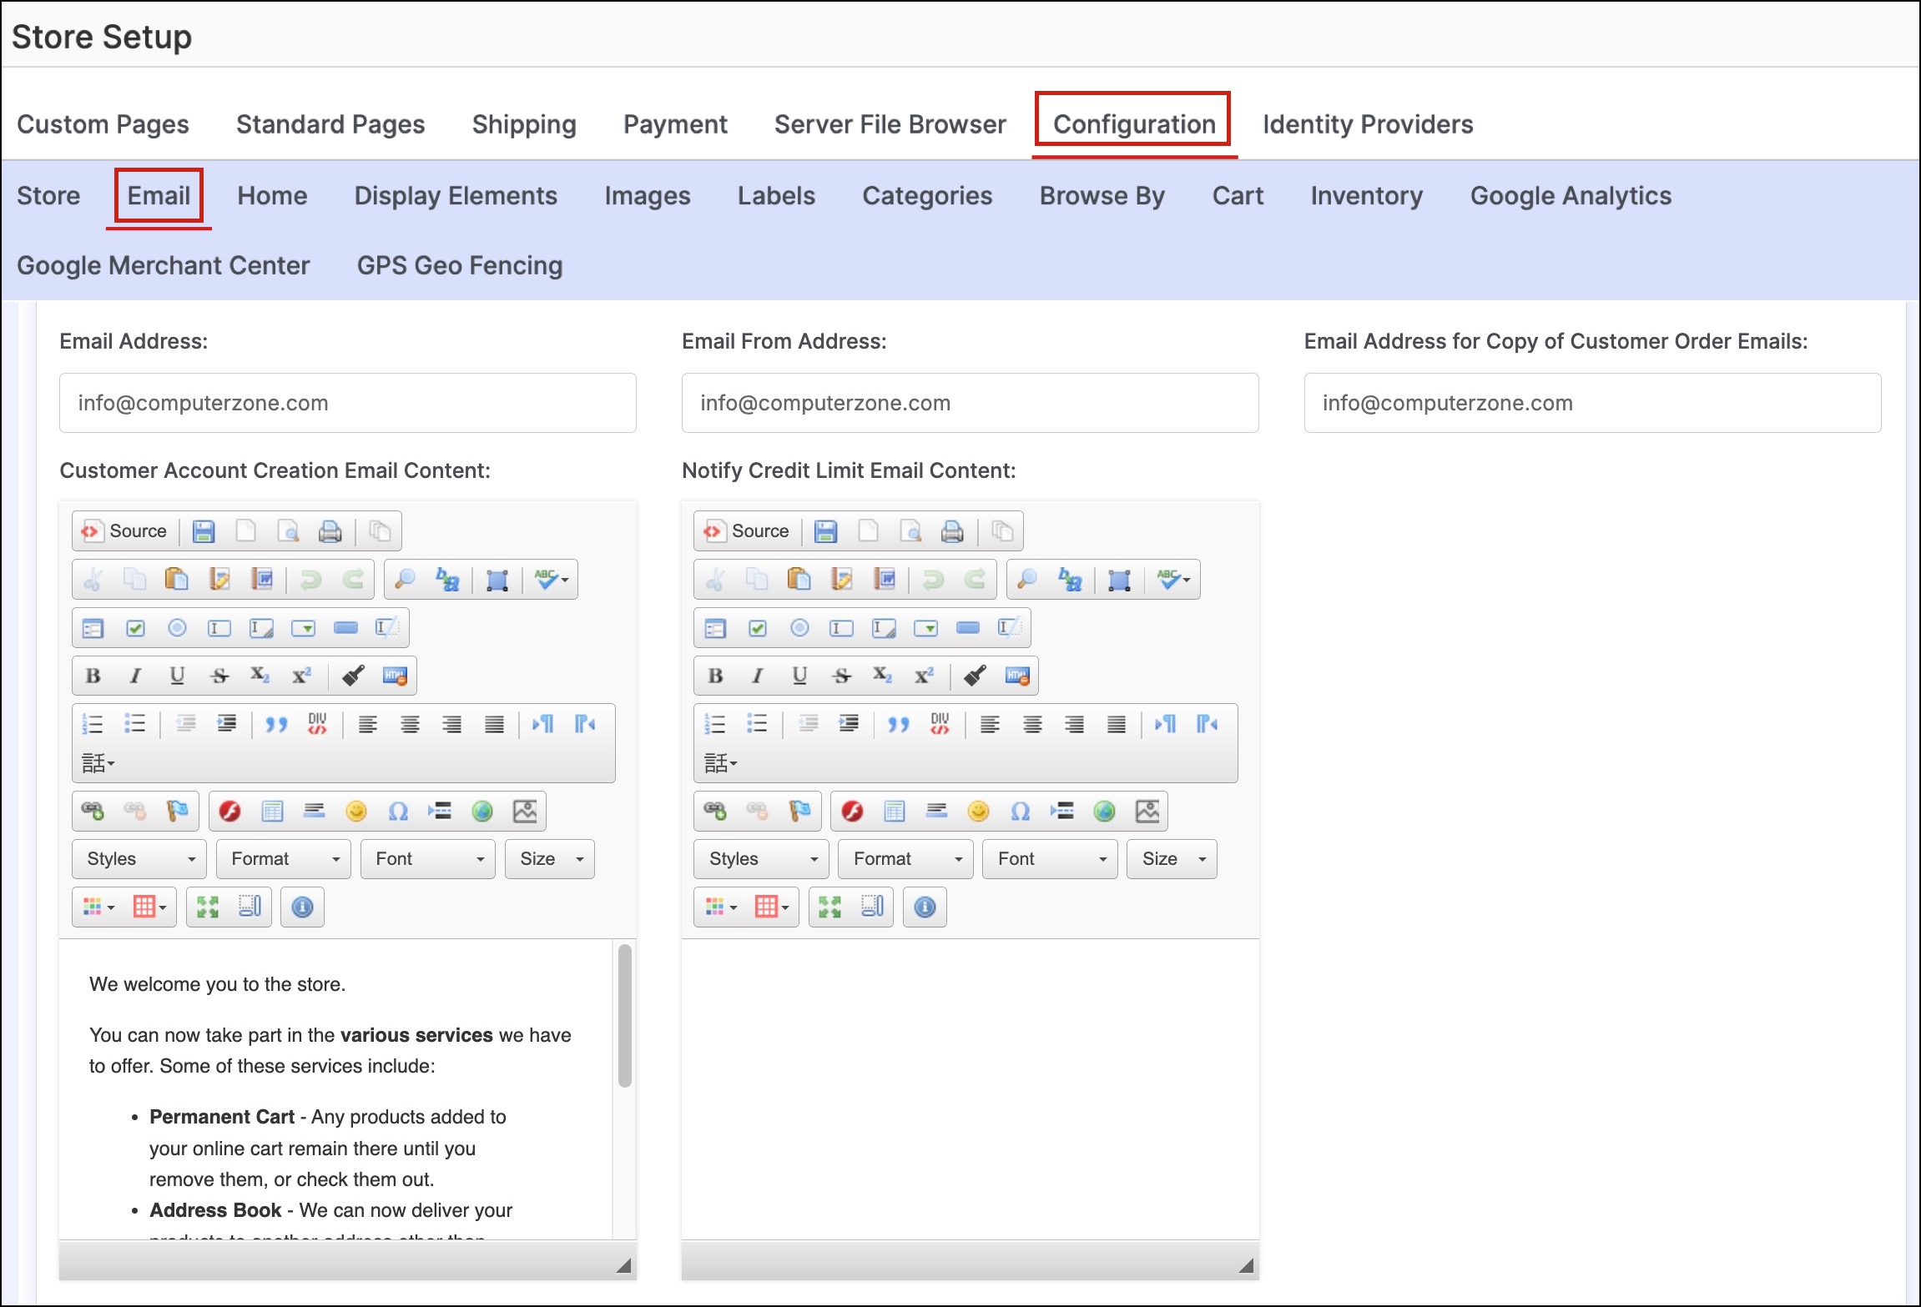Screen dimensions: 1921x1307
Task: Click Find magnifier icon in right editor
Action: [x=1027, y=579]
